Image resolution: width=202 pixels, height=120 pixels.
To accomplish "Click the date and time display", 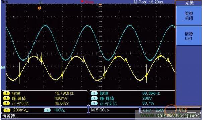I will 178,116.
